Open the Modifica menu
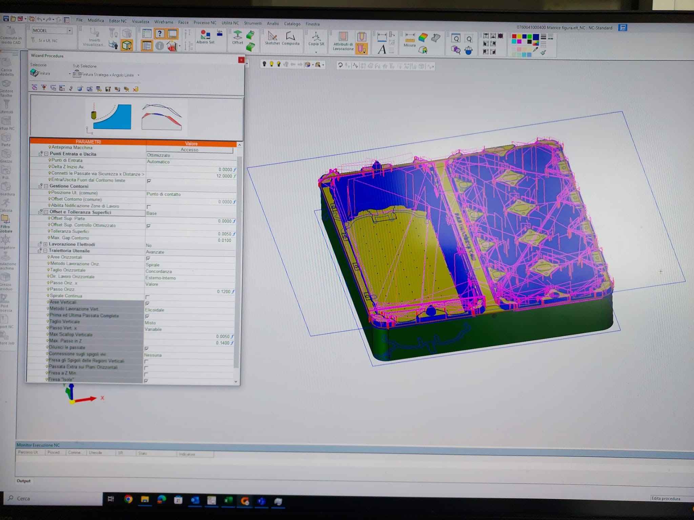694x520 pixels. click(x=96, y=20)
